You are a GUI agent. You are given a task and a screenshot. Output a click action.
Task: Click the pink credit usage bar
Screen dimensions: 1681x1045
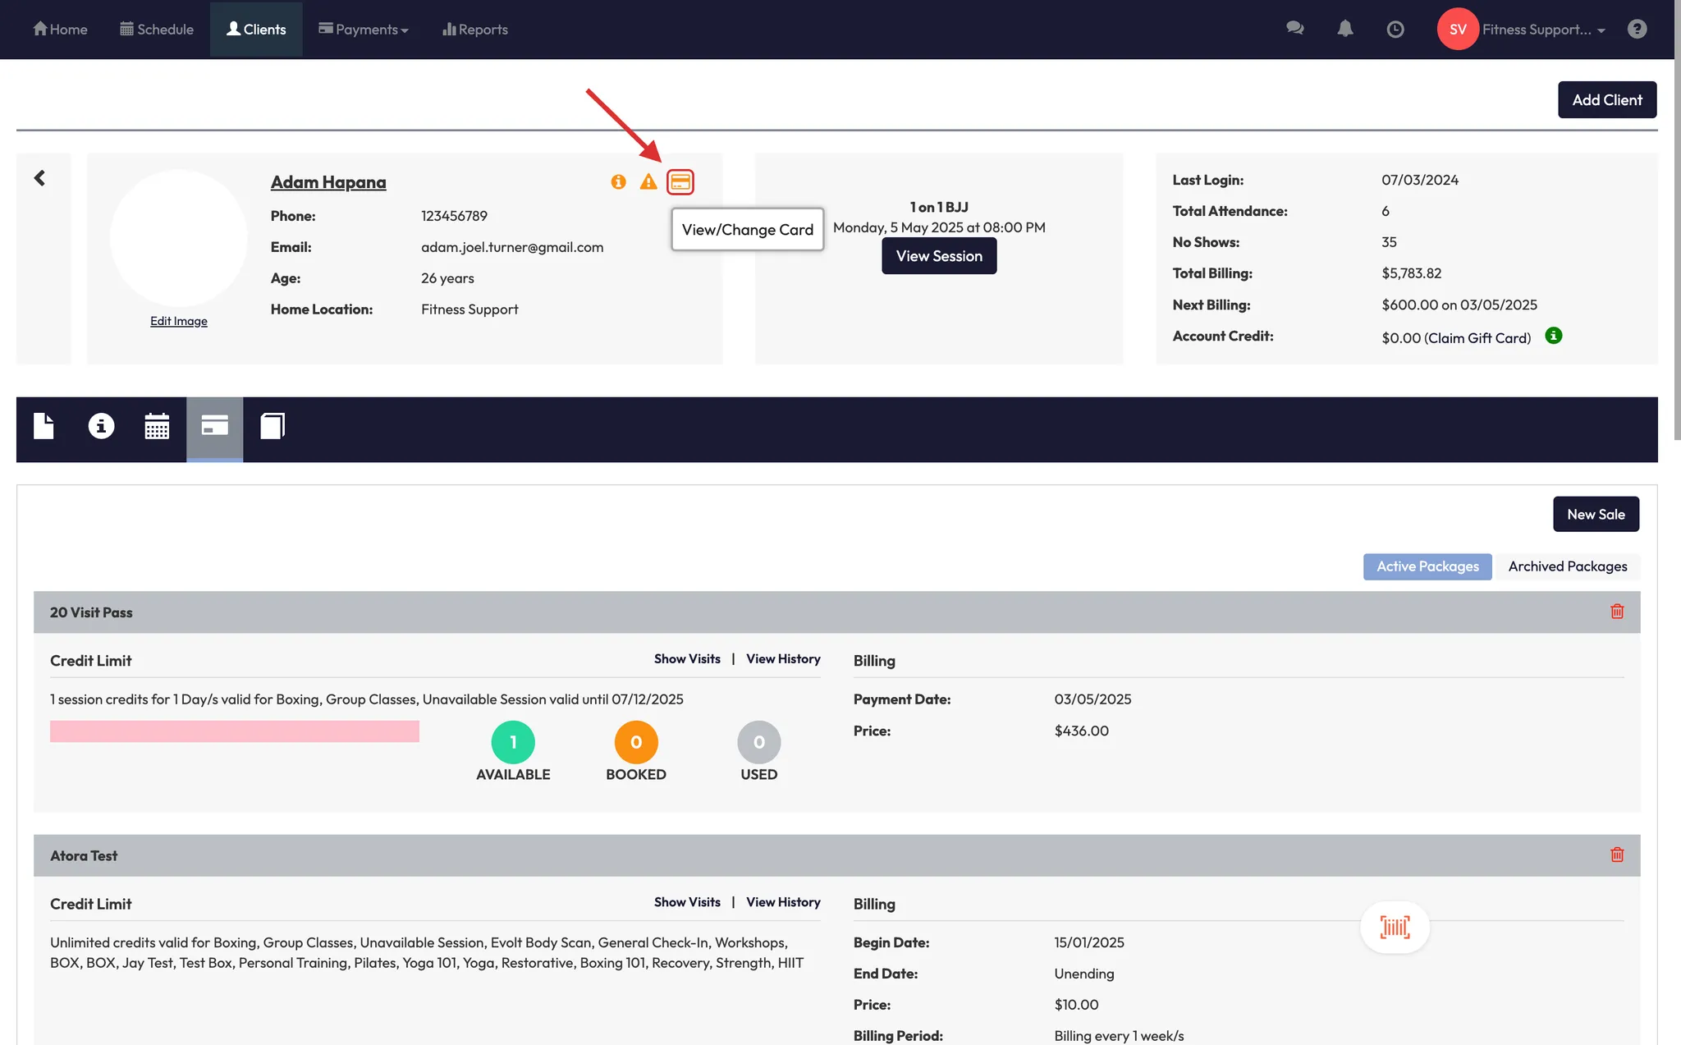click(234, 731)
